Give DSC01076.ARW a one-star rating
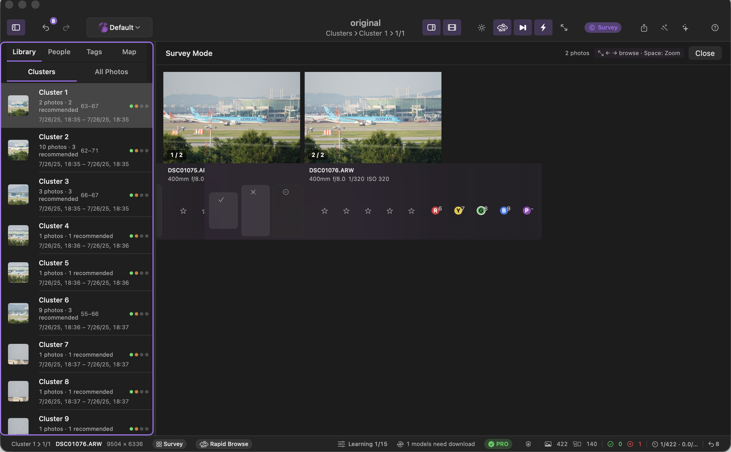 click(324, 211)
